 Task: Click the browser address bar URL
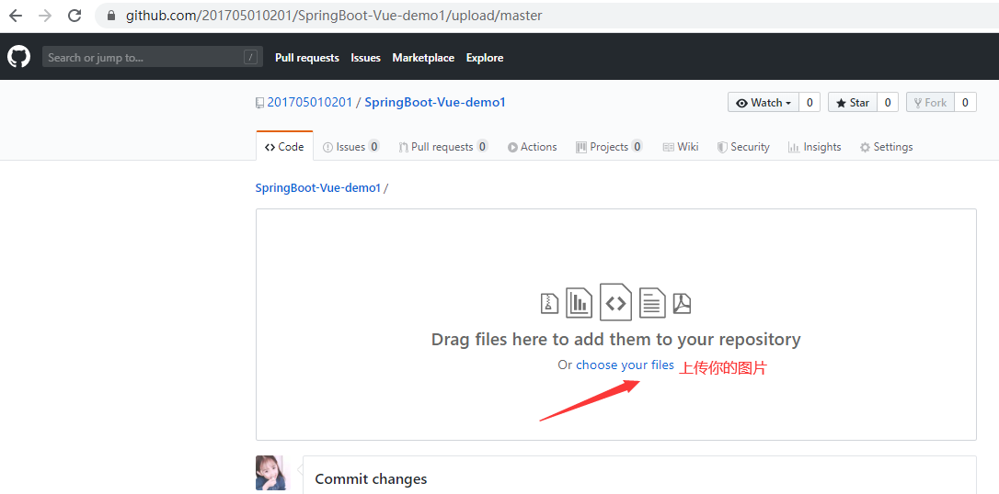coord(334,16)
